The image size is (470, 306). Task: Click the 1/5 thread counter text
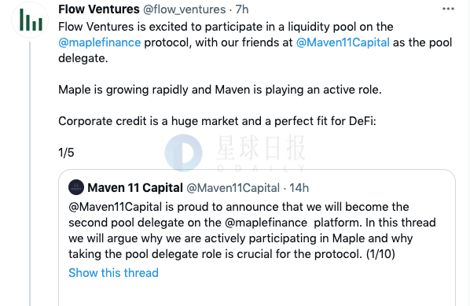(x=66, y=153)
